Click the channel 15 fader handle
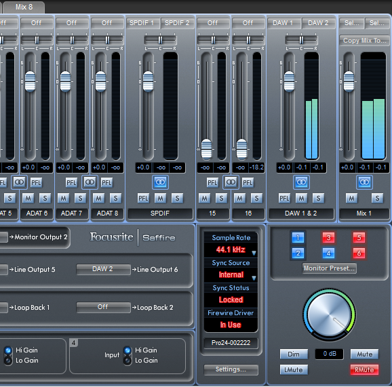 click(206, 149)
